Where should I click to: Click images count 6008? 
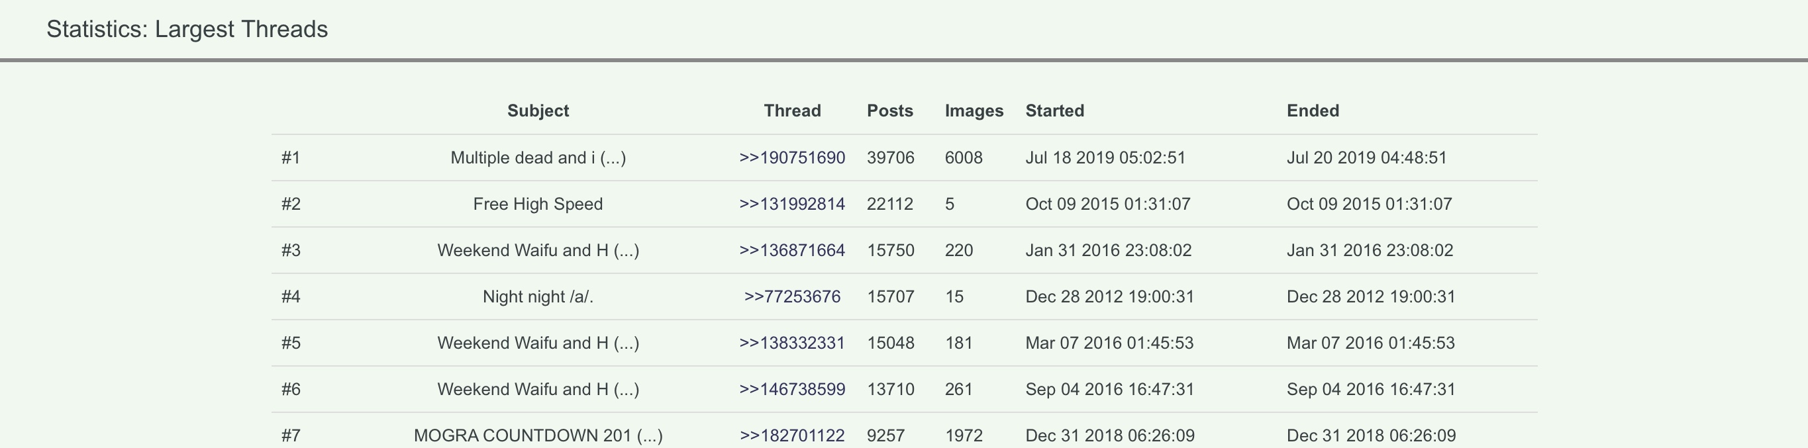tap(964, 157)
